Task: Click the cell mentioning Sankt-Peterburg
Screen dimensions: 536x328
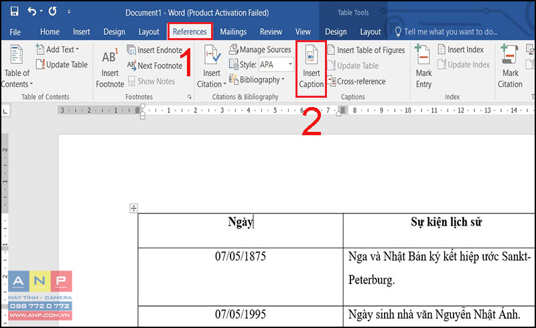Action: (439, 276)
